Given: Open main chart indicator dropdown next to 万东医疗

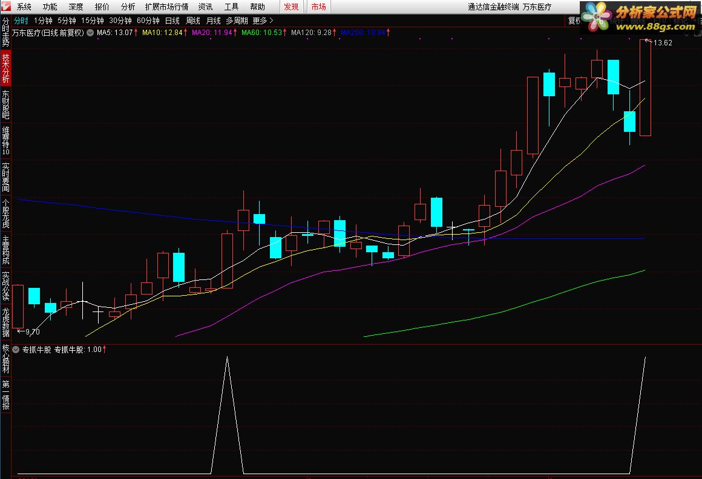Looking at the screenshot, I should click(x=90, y=33).
